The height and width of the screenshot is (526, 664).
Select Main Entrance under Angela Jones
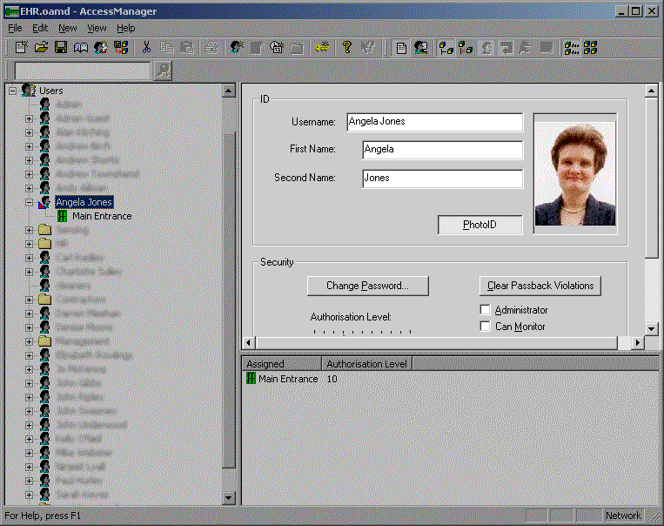pyautogui.click(x=102, y=216)
